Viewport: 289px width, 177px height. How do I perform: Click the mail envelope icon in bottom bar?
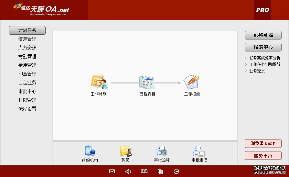(x=112, y=171)
